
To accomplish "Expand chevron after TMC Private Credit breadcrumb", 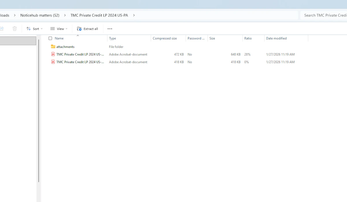I will click(134, 15).
